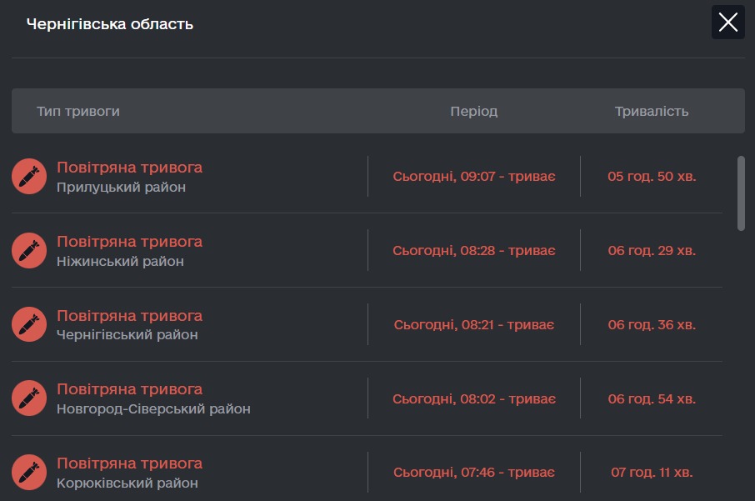This screenshot has width=755, height=501.
Task: Select the rocket icon beside Чернігівський район
Action: click(29, 324)
